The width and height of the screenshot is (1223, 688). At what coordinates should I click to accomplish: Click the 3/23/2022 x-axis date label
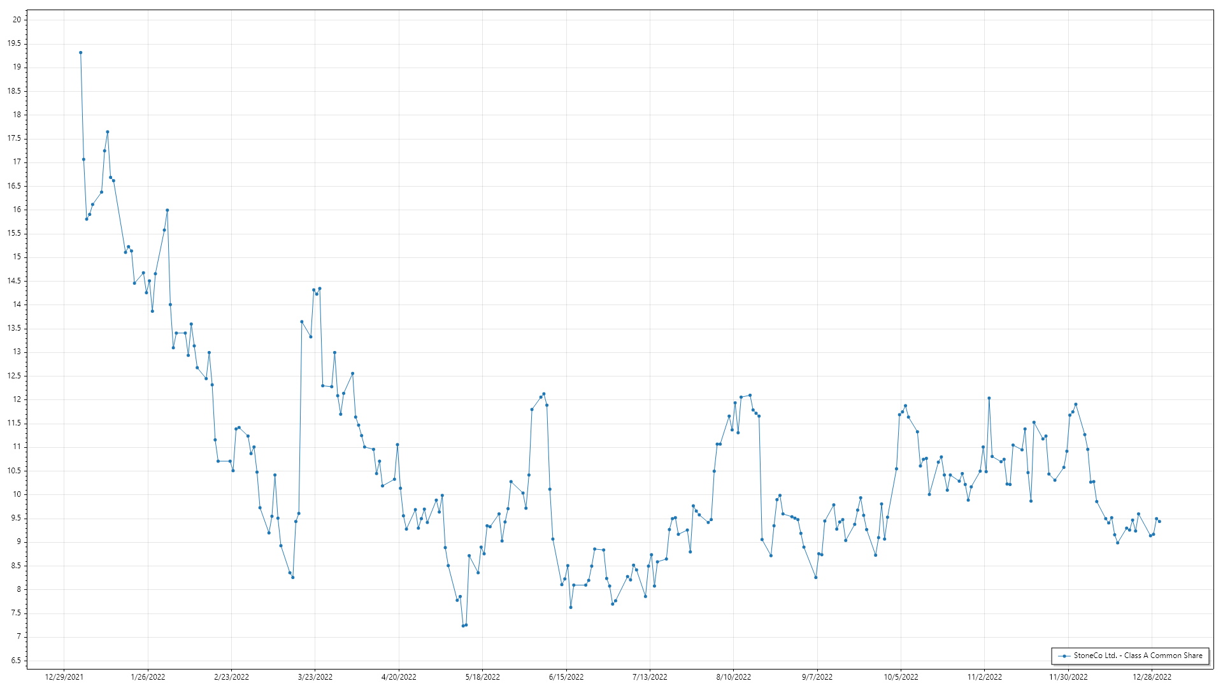click(315, 677)
